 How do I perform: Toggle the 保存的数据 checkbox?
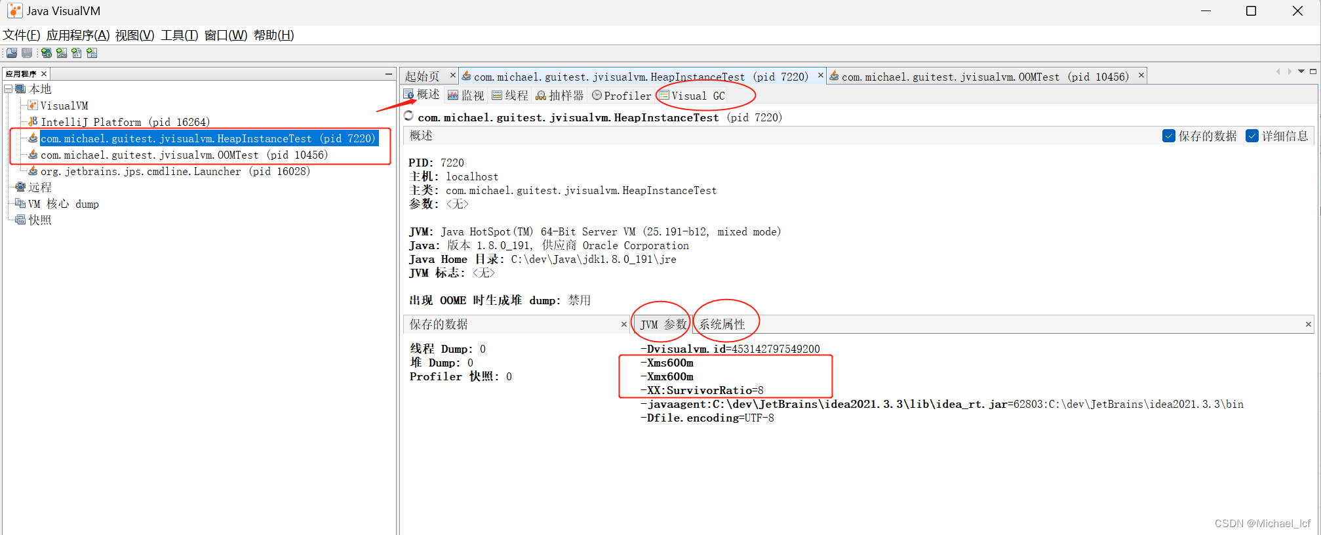pyautogui.click(x=1168, y=136)
